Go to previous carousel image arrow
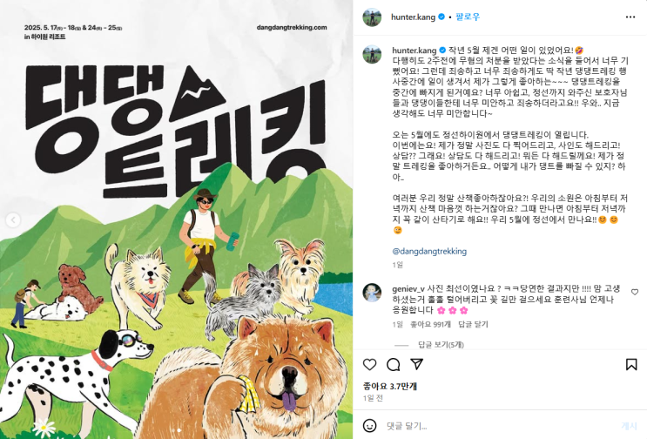 tap(13, 219)
